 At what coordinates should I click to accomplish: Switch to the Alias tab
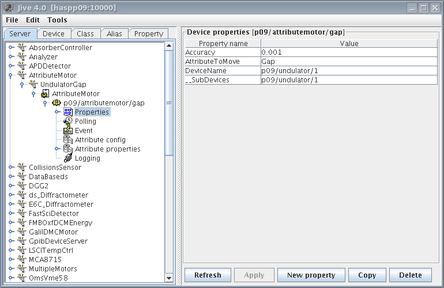coord(114,33)
